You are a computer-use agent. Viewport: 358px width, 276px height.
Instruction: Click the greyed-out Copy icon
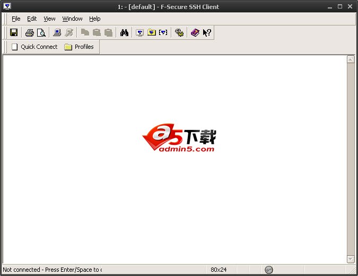coord(85,32)
